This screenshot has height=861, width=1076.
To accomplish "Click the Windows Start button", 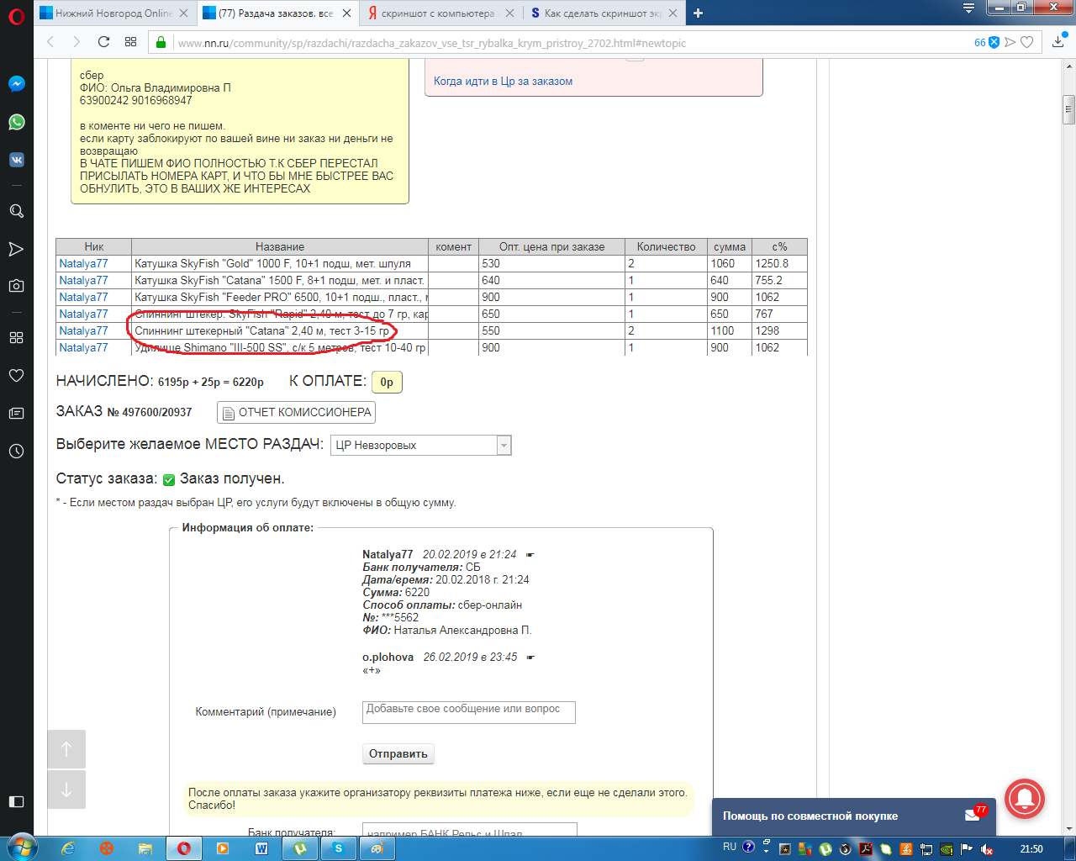I will (x=21, y=848).
